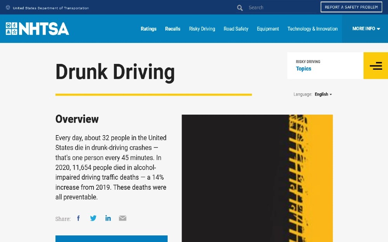388x242 pixels.
Task: Expand the MORE INFO dropdown
Action: pyautogui.click(x=366, y=29)
